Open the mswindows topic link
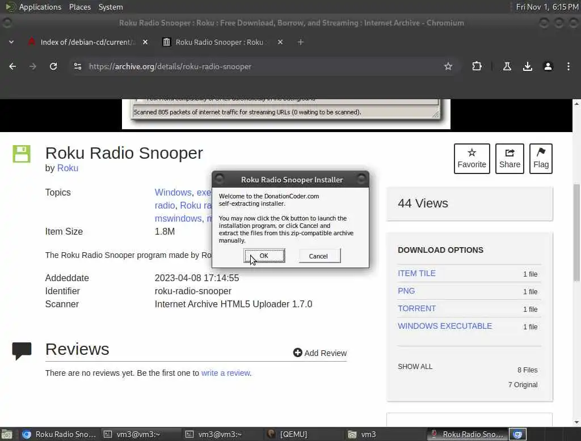 [x=178, y=218]
